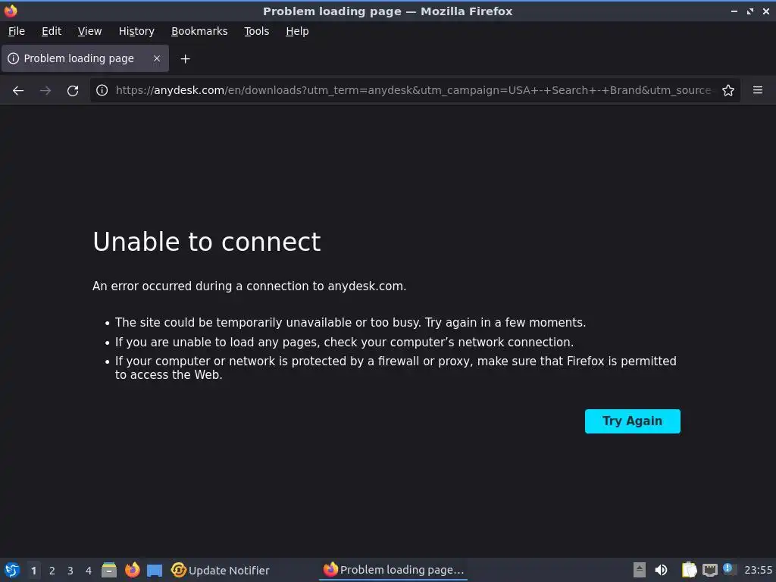The width and height of the screenshot is (776, 582).
Task: Open the History menu
Action: [136, 31]
